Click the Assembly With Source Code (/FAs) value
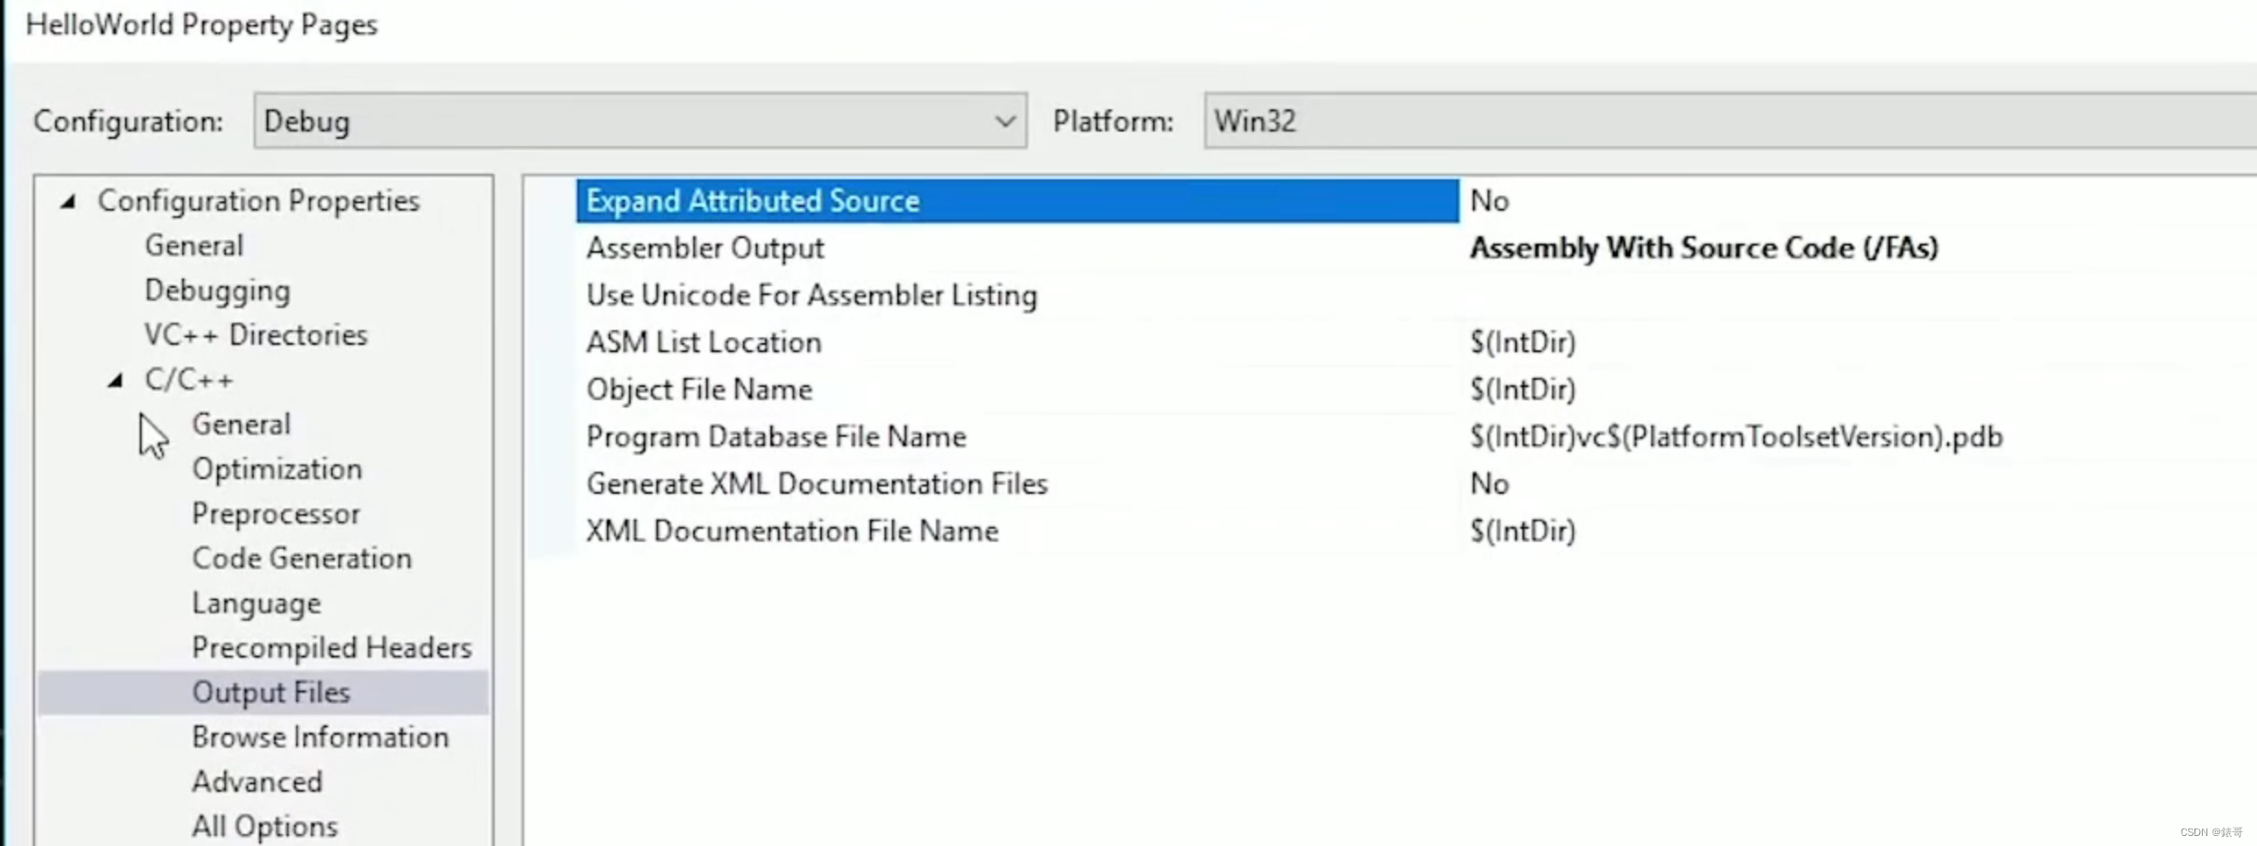 pos(1704,248)
